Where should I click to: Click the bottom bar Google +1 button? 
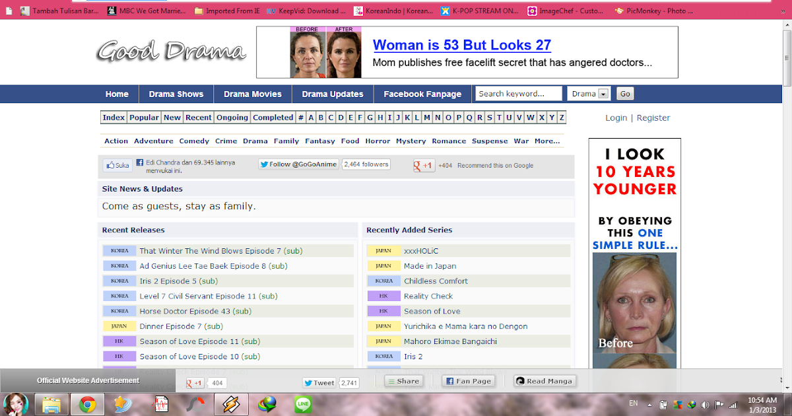click(195, 383)
